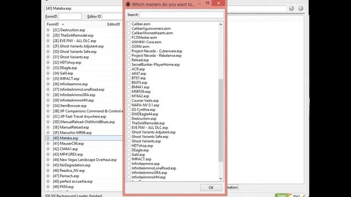The width and height of the screenshot is (351, 197).
Task: Confirm with the OK button
Action: [x=211, y=187]
